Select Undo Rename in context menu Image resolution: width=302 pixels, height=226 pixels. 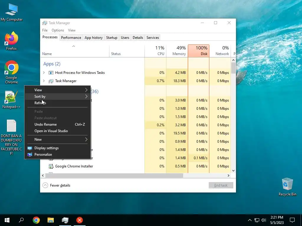(58, 124)
